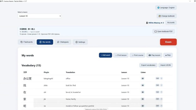Select the My words tab
Screen dimensions: 196x110
point(45,42)
